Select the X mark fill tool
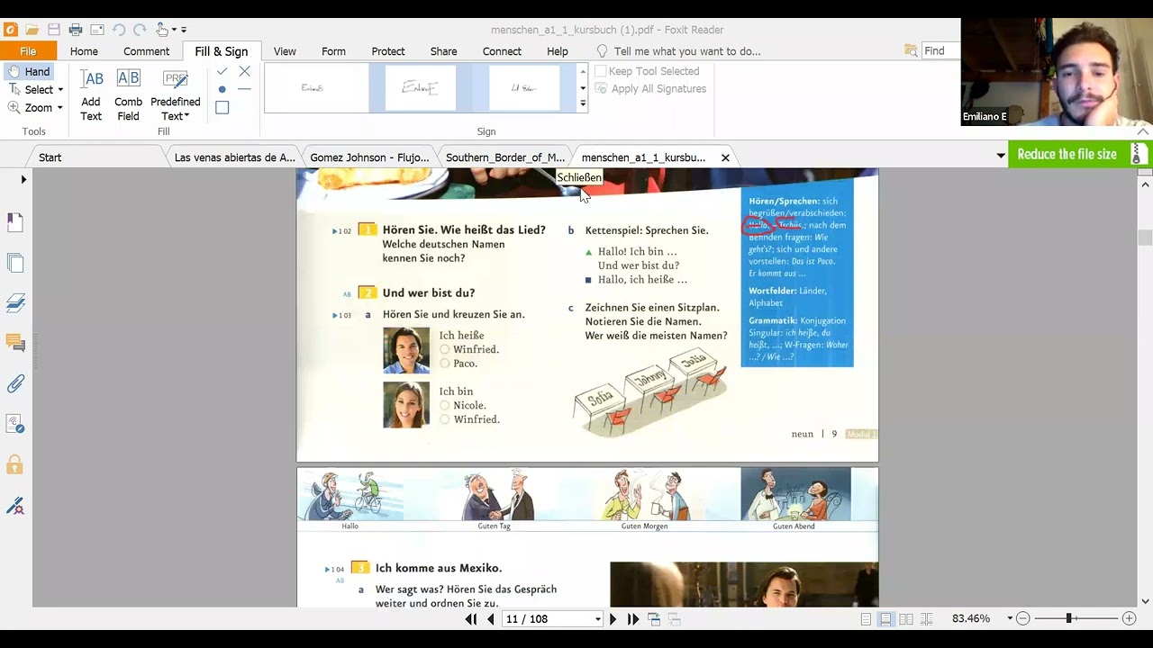This screenshot has height=648, width=1153. tap(244, 71)
